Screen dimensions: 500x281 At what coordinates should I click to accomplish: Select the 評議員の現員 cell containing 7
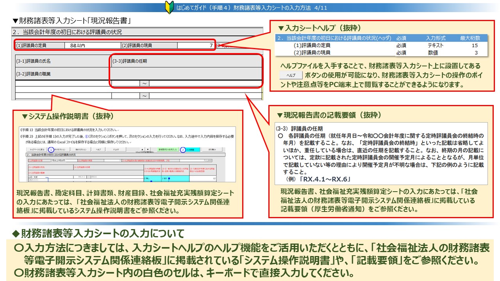(x=195, y=45)
